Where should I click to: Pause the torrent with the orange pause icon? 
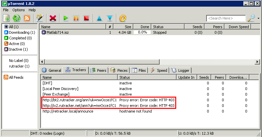tap(76, 18)
